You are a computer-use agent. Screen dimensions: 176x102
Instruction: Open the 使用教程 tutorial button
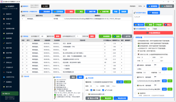pos(153,6)
